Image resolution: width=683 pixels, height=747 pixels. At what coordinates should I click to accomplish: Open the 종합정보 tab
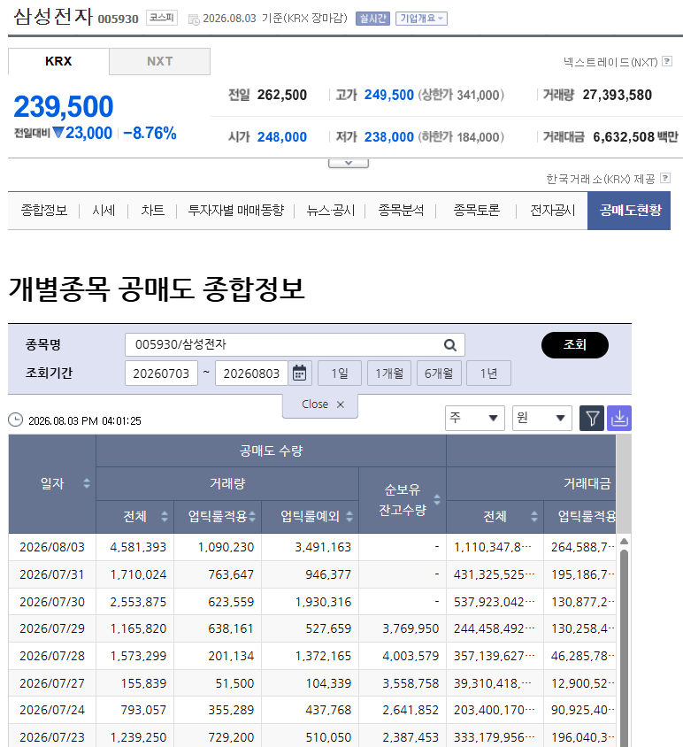(44, 210)
